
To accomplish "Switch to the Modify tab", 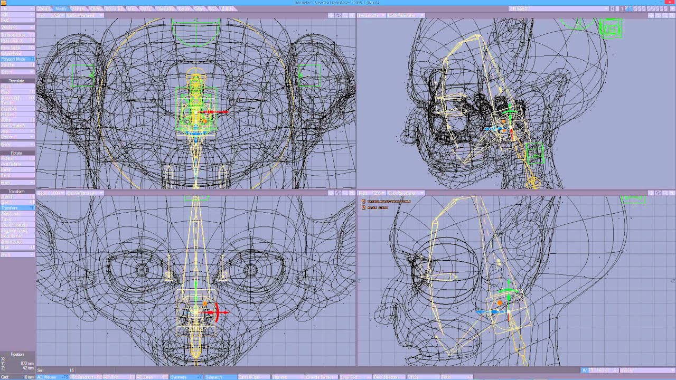I will coord(61,8).
